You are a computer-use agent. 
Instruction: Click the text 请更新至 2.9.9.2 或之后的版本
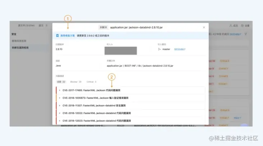click(93, 35)
